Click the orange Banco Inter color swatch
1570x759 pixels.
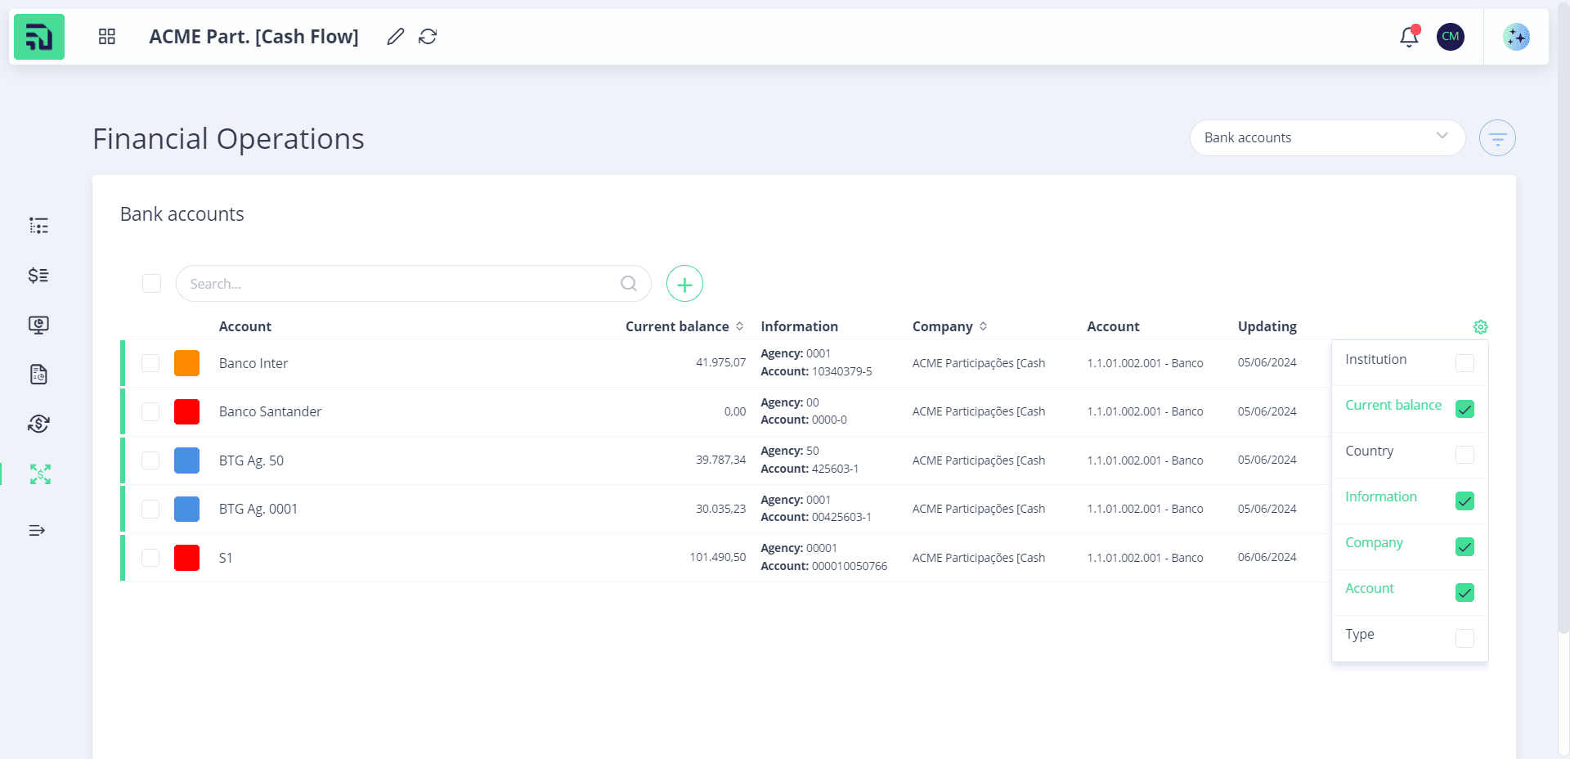(x=186, y=363)
